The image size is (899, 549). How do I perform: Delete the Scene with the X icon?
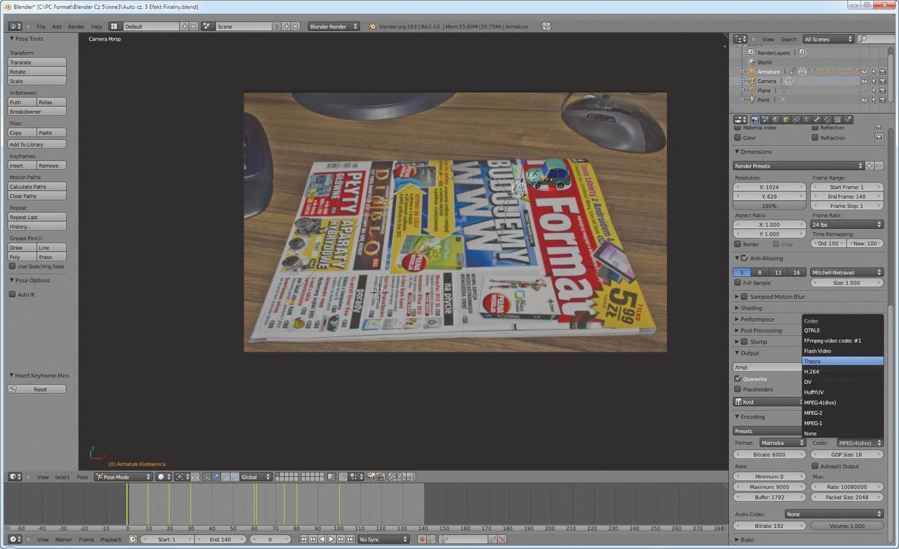(295, 26)
